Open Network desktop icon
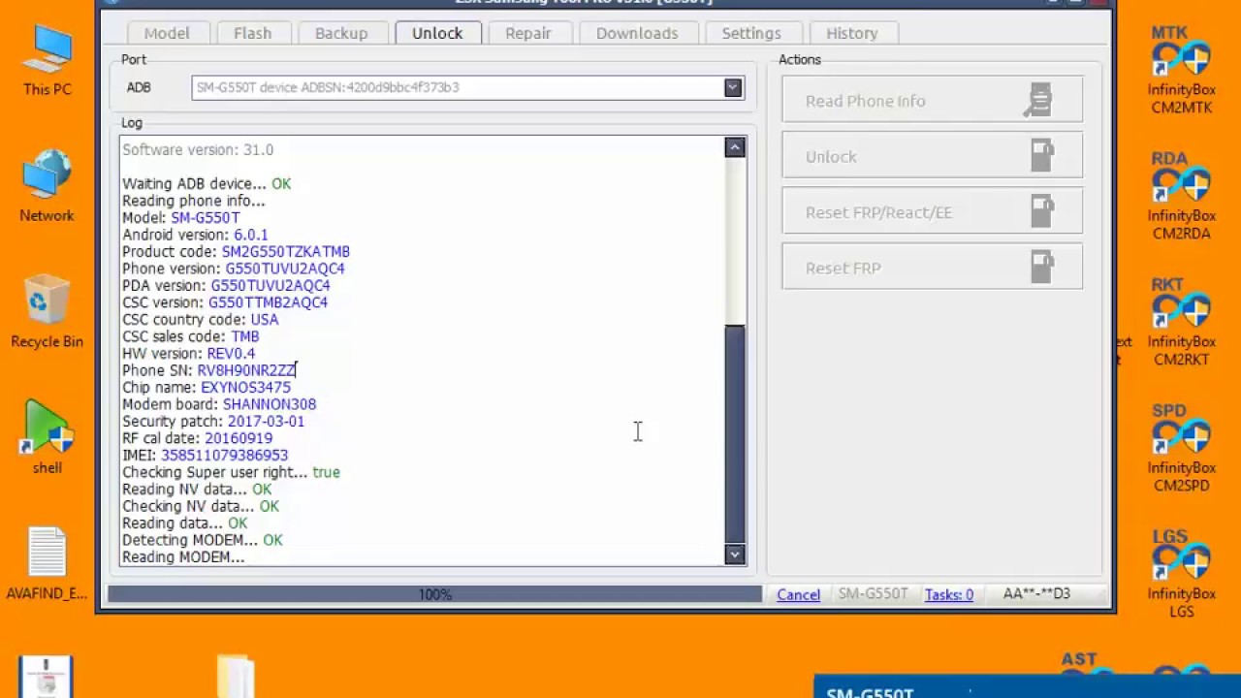The image size is (1241, 698). coord(47,186)
